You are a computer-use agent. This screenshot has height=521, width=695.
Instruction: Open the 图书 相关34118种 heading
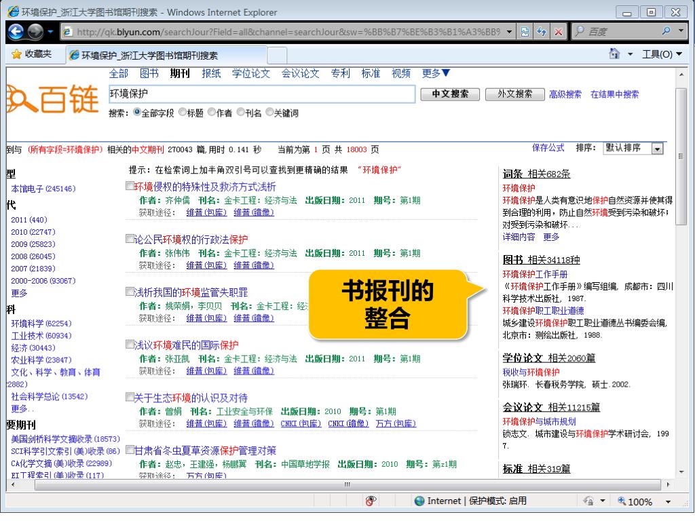[x=541, y=260]
